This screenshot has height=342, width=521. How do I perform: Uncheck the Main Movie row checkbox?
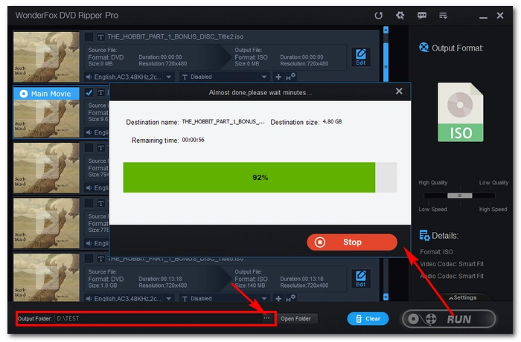click(x=89, y=93)
